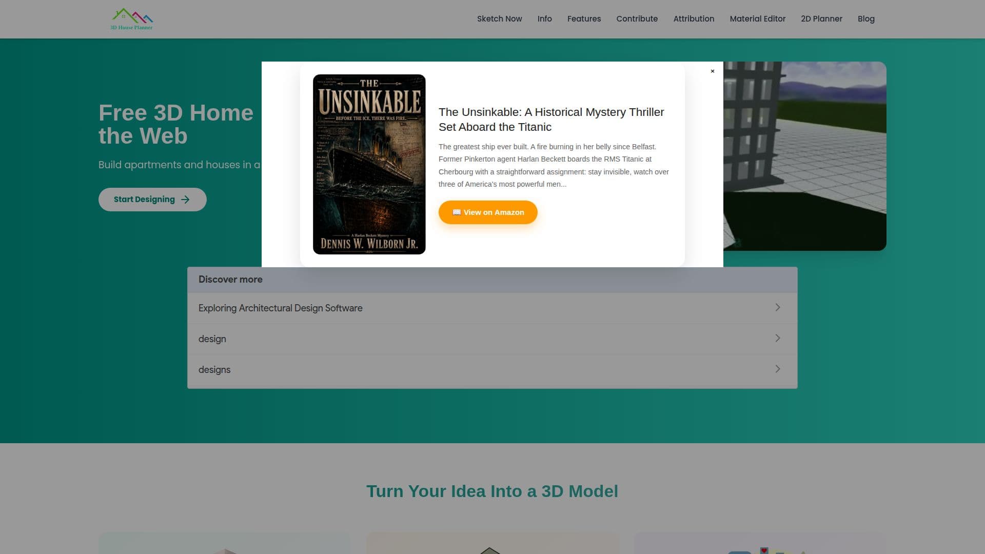985x554 pixels.
Task: Click 'Turn Your Idea Into a 3D Model' heading
Action: [492, 491]
